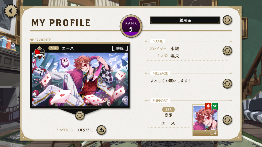The image size is (262, 147).
Task: Swap the support card with refresh icon
Action: coord(227,120)
